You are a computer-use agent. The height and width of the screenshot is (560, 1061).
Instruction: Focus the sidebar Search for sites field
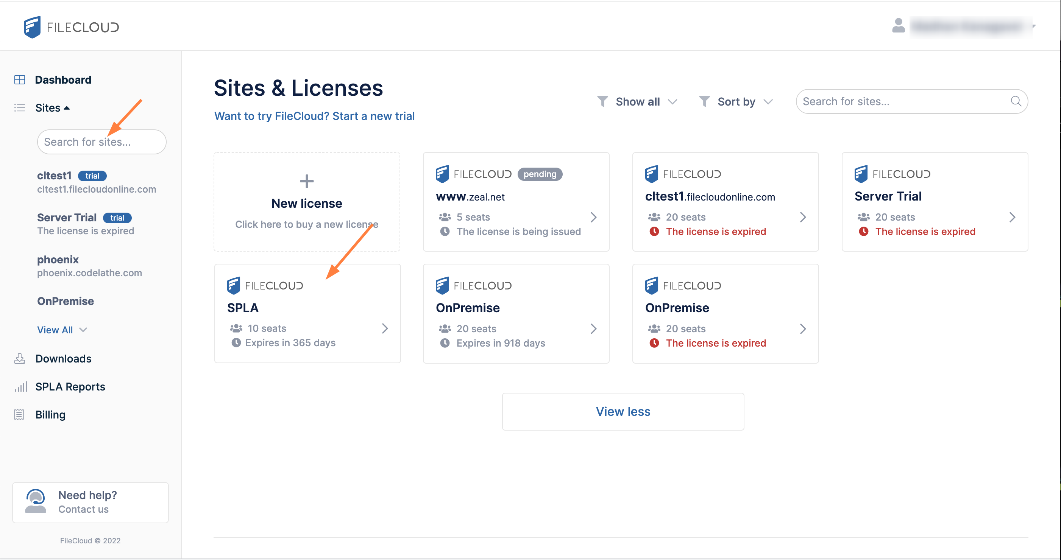101,142
